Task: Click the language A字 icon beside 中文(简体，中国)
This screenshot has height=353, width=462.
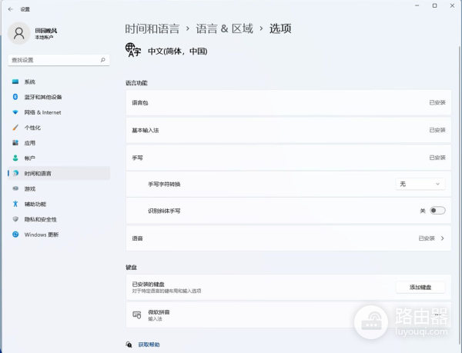Action: [x=133, y=50]
